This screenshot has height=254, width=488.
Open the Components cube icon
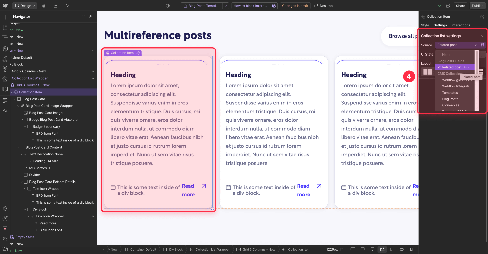point(5,48)
